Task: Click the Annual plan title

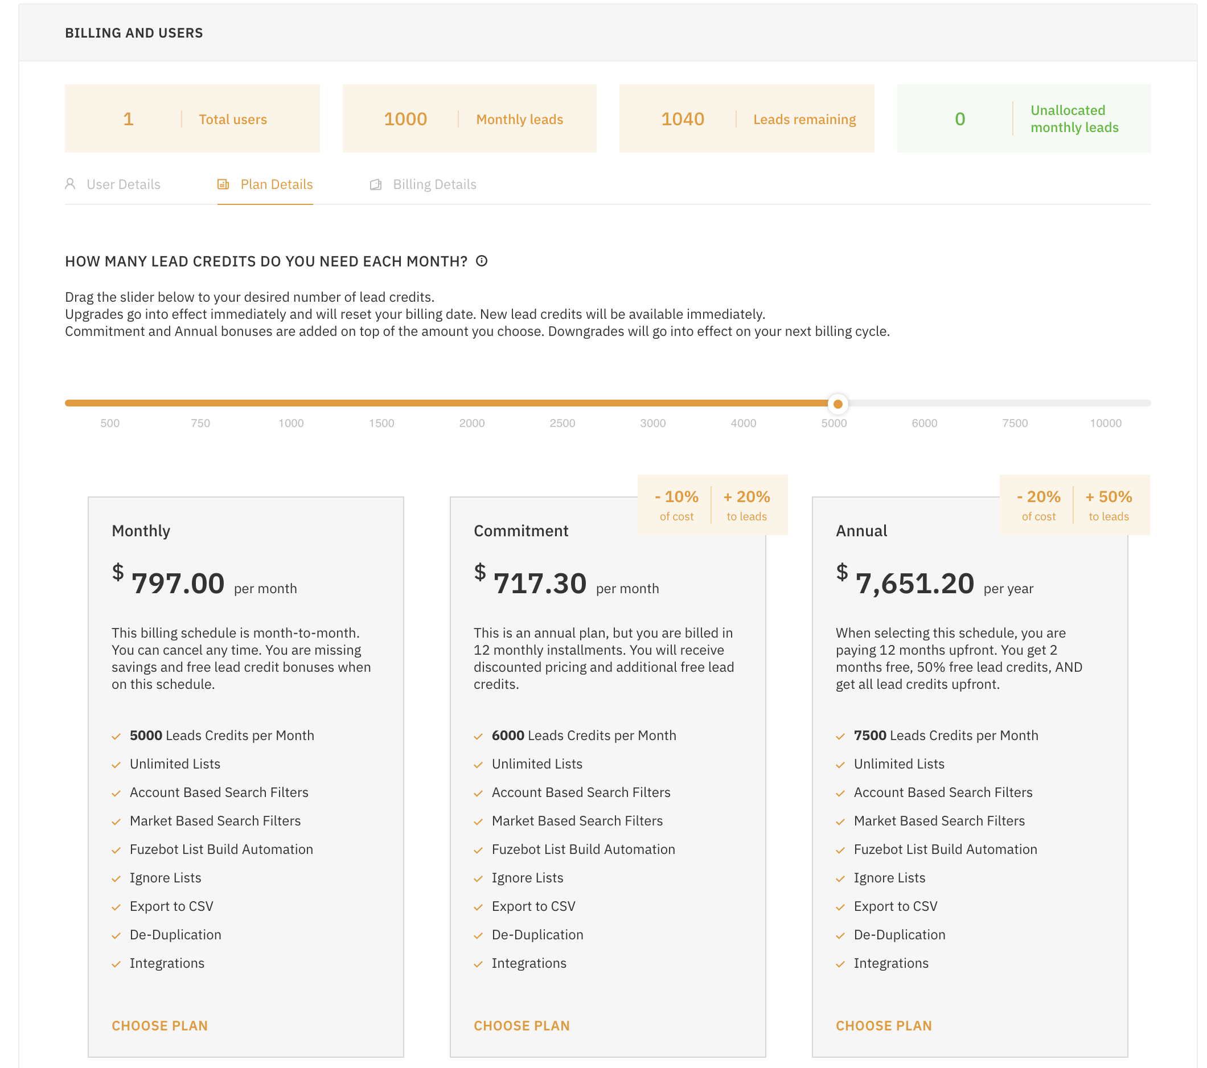Action: click(x=861, y=530)
